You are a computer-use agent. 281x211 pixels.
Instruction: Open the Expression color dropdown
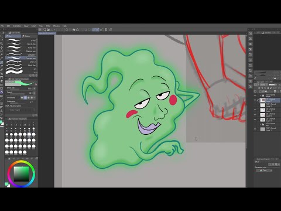pyautogui.click(x=263, y=171)
